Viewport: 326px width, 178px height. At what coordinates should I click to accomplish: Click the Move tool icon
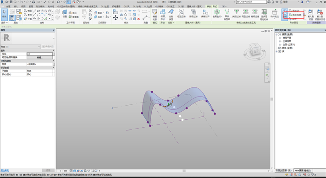pyautogui.click(x=116, y=18)
